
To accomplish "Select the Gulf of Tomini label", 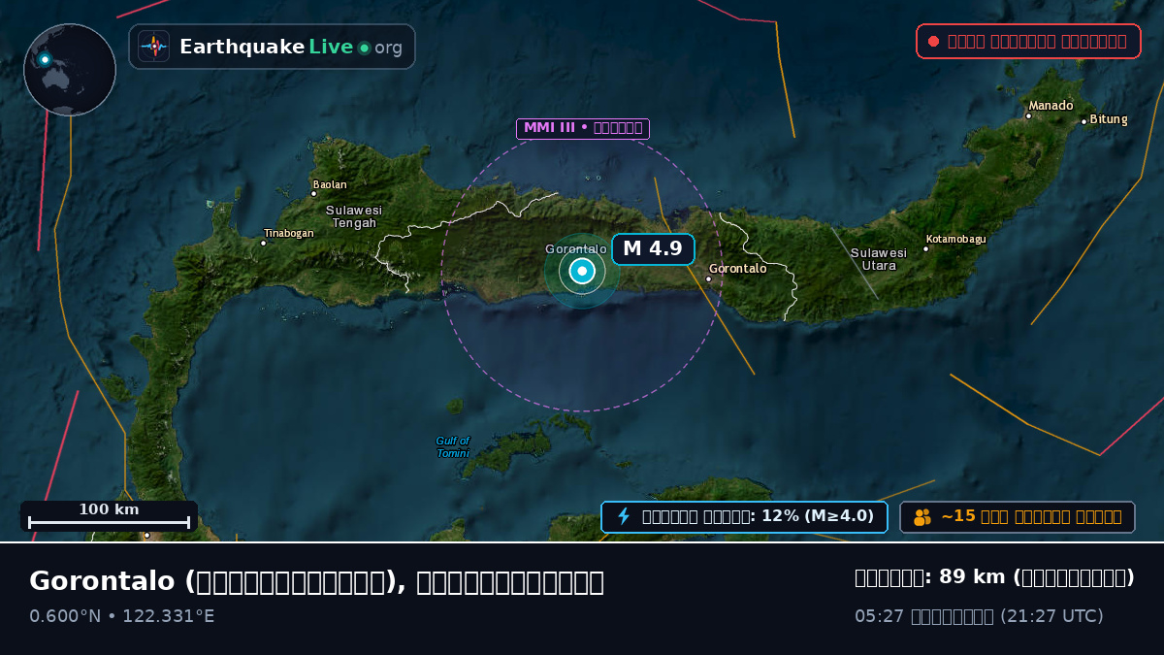I will 452,447.
